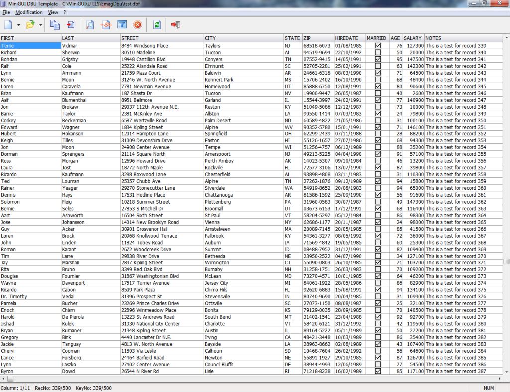Click the Open folder icon
The image size is (510, 392).
[x=30, y=24]
